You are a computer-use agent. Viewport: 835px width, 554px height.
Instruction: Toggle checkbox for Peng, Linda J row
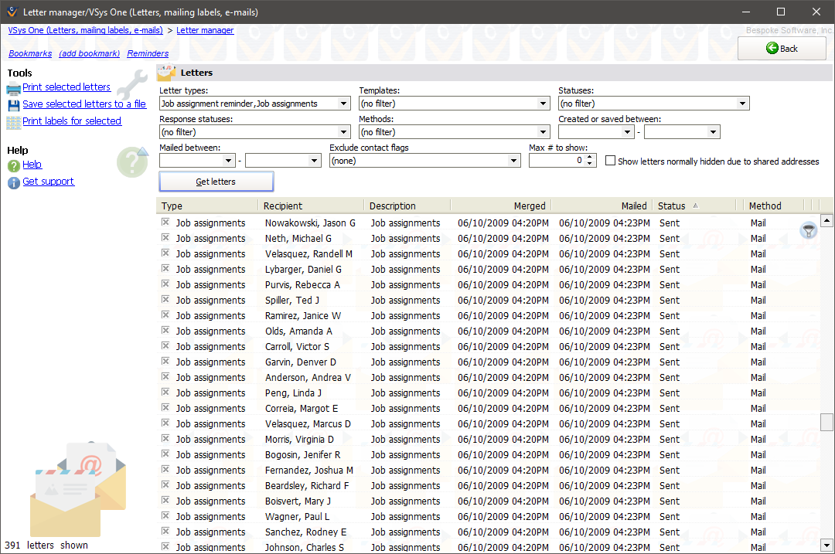tap(165, 393)
